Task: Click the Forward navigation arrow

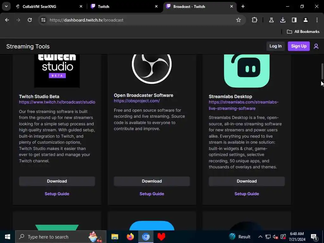Action: 18,20
